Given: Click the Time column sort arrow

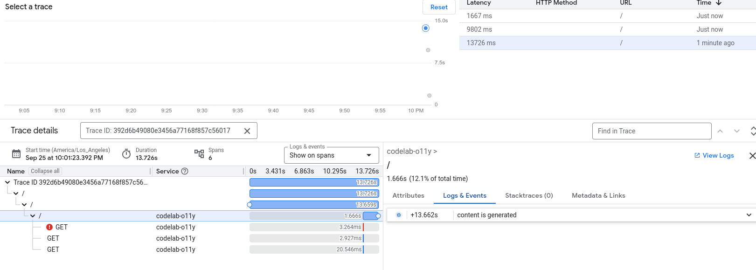Looking at the screenshot, I should [x=719, y=3].
